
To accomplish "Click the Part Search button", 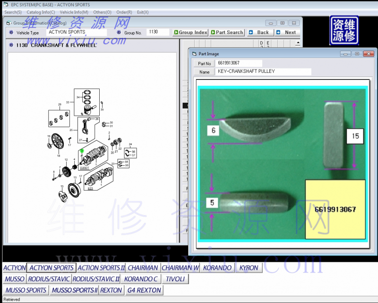I will pos(227,32).
